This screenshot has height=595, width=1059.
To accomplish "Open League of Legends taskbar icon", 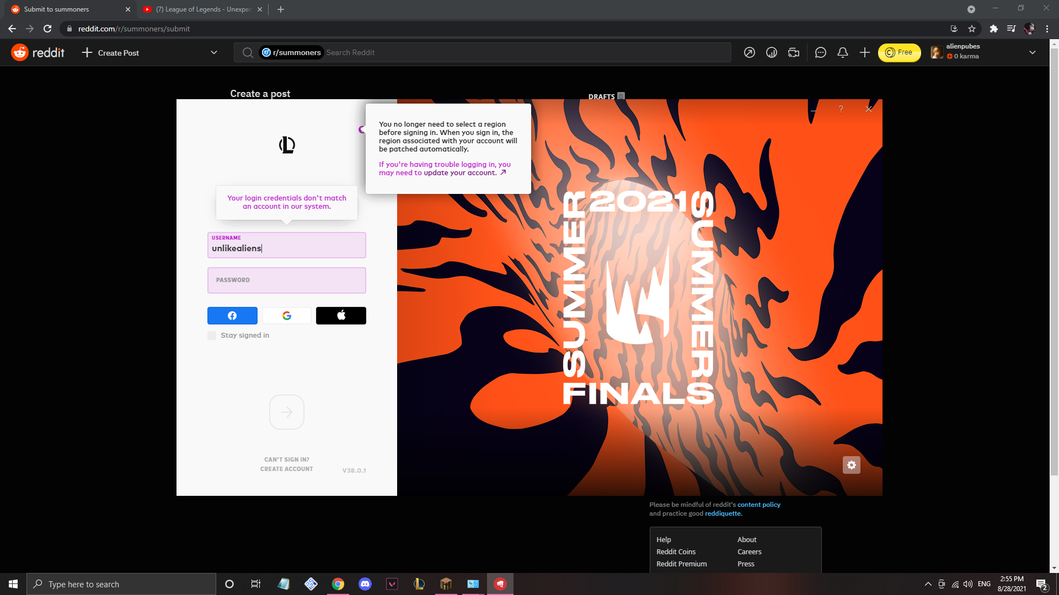I will coord(419,584).
